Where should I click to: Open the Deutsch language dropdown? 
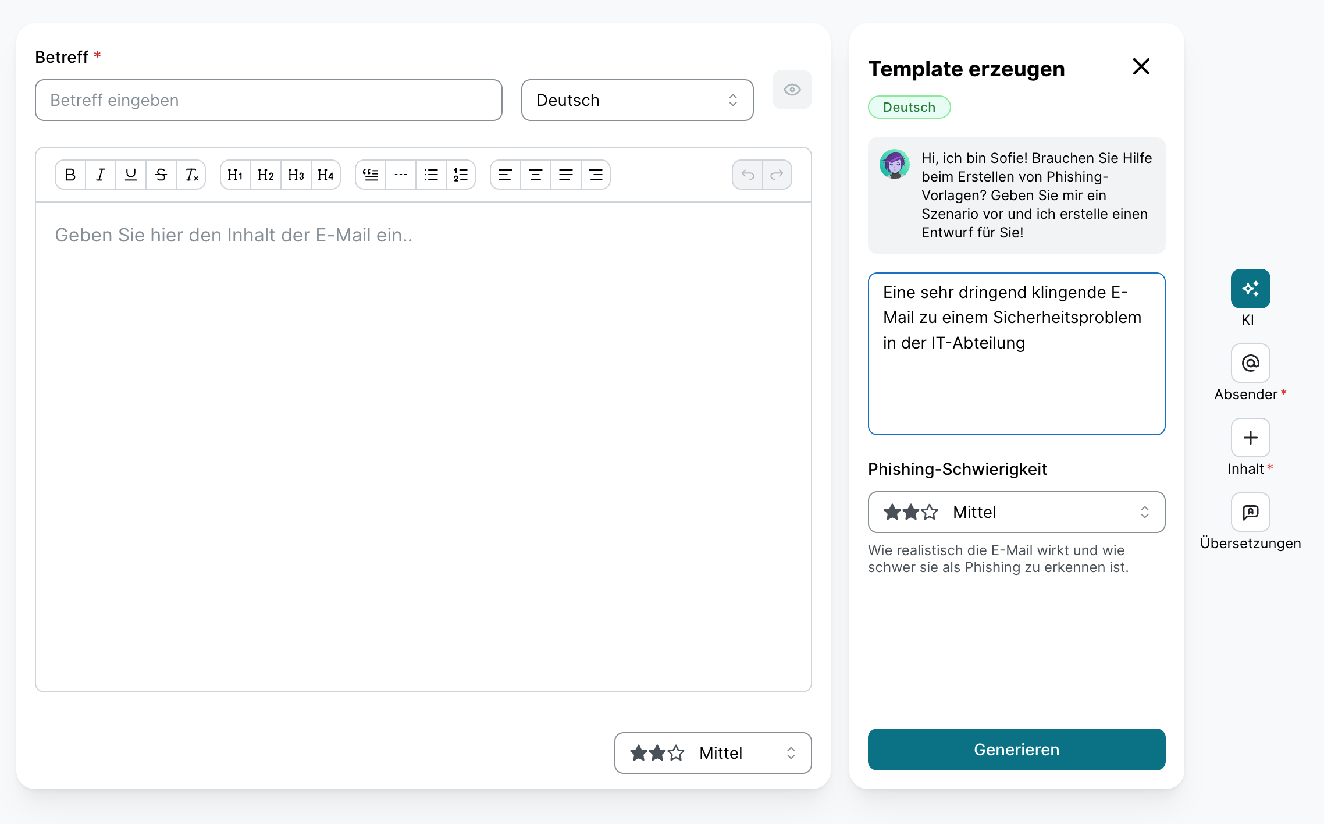tap(637, 100)
